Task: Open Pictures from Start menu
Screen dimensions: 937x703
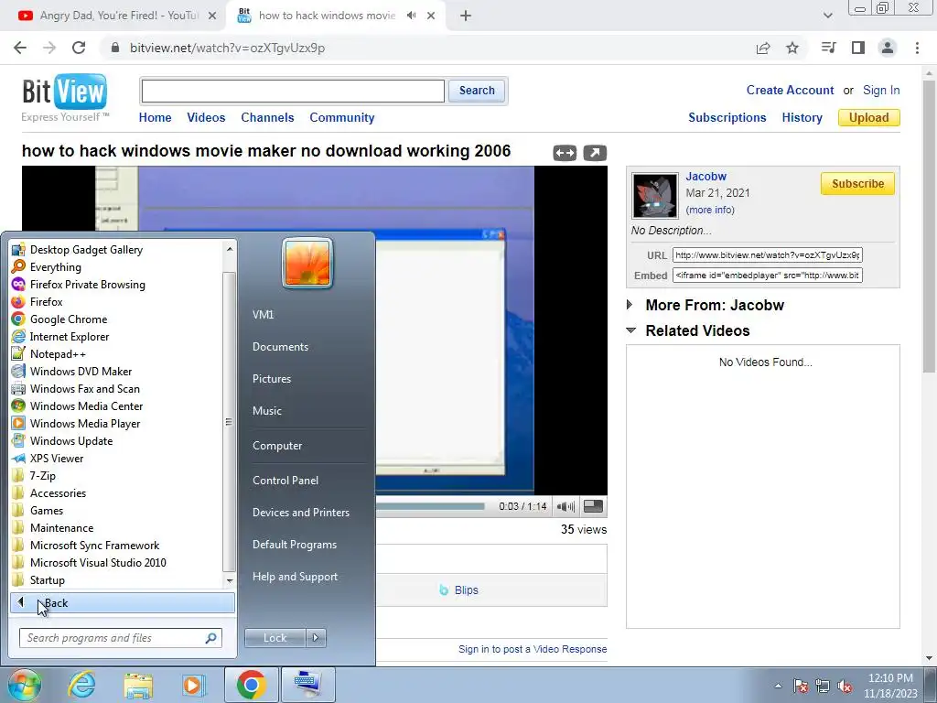Action: tap(271, 378)
